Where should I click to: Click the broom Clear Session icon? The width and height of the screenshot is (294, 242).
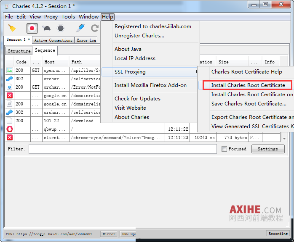[12, 28]
